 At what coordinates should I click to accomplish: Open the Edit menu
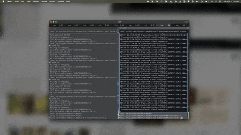coord(23,1)
